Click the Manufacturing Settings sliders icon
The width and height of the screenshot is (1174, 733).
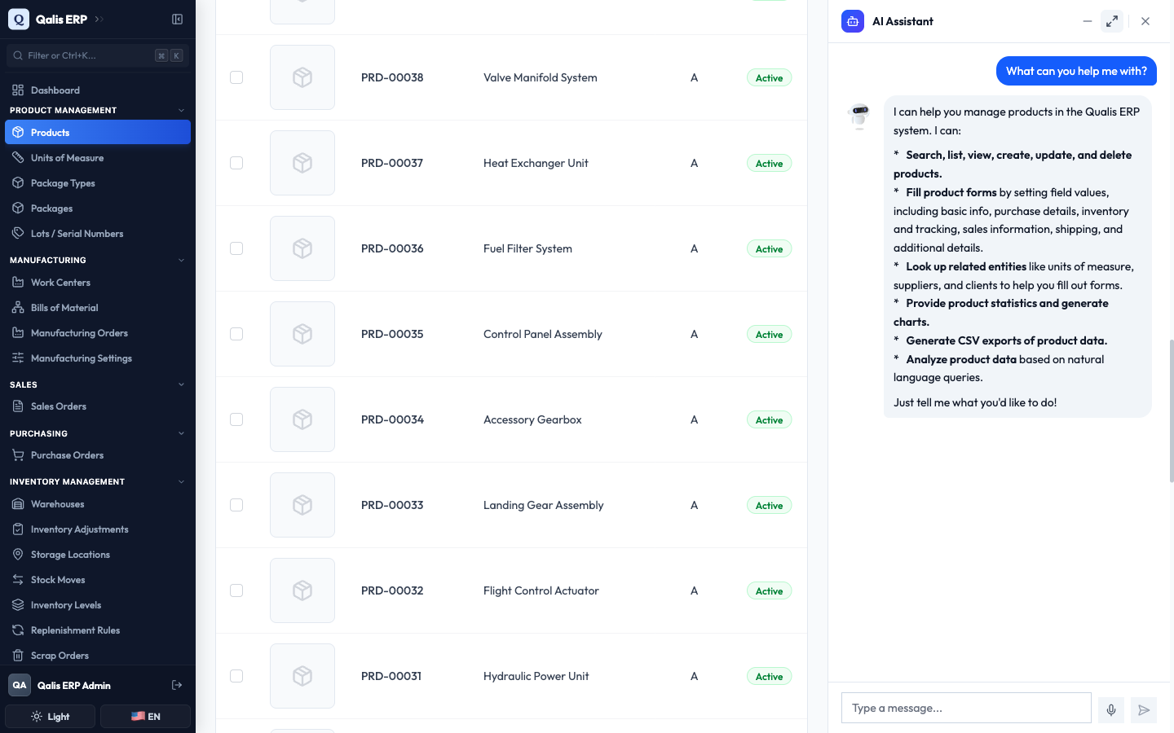coord(18,358)
